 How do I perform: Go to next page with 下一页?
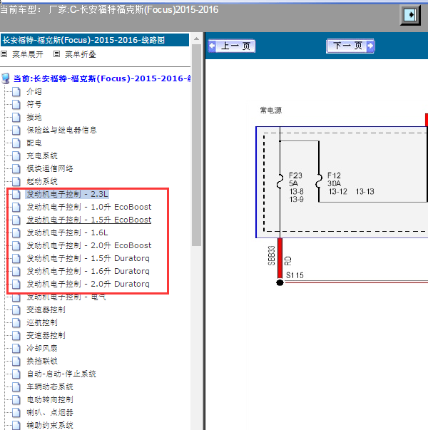tap(350, 46)
